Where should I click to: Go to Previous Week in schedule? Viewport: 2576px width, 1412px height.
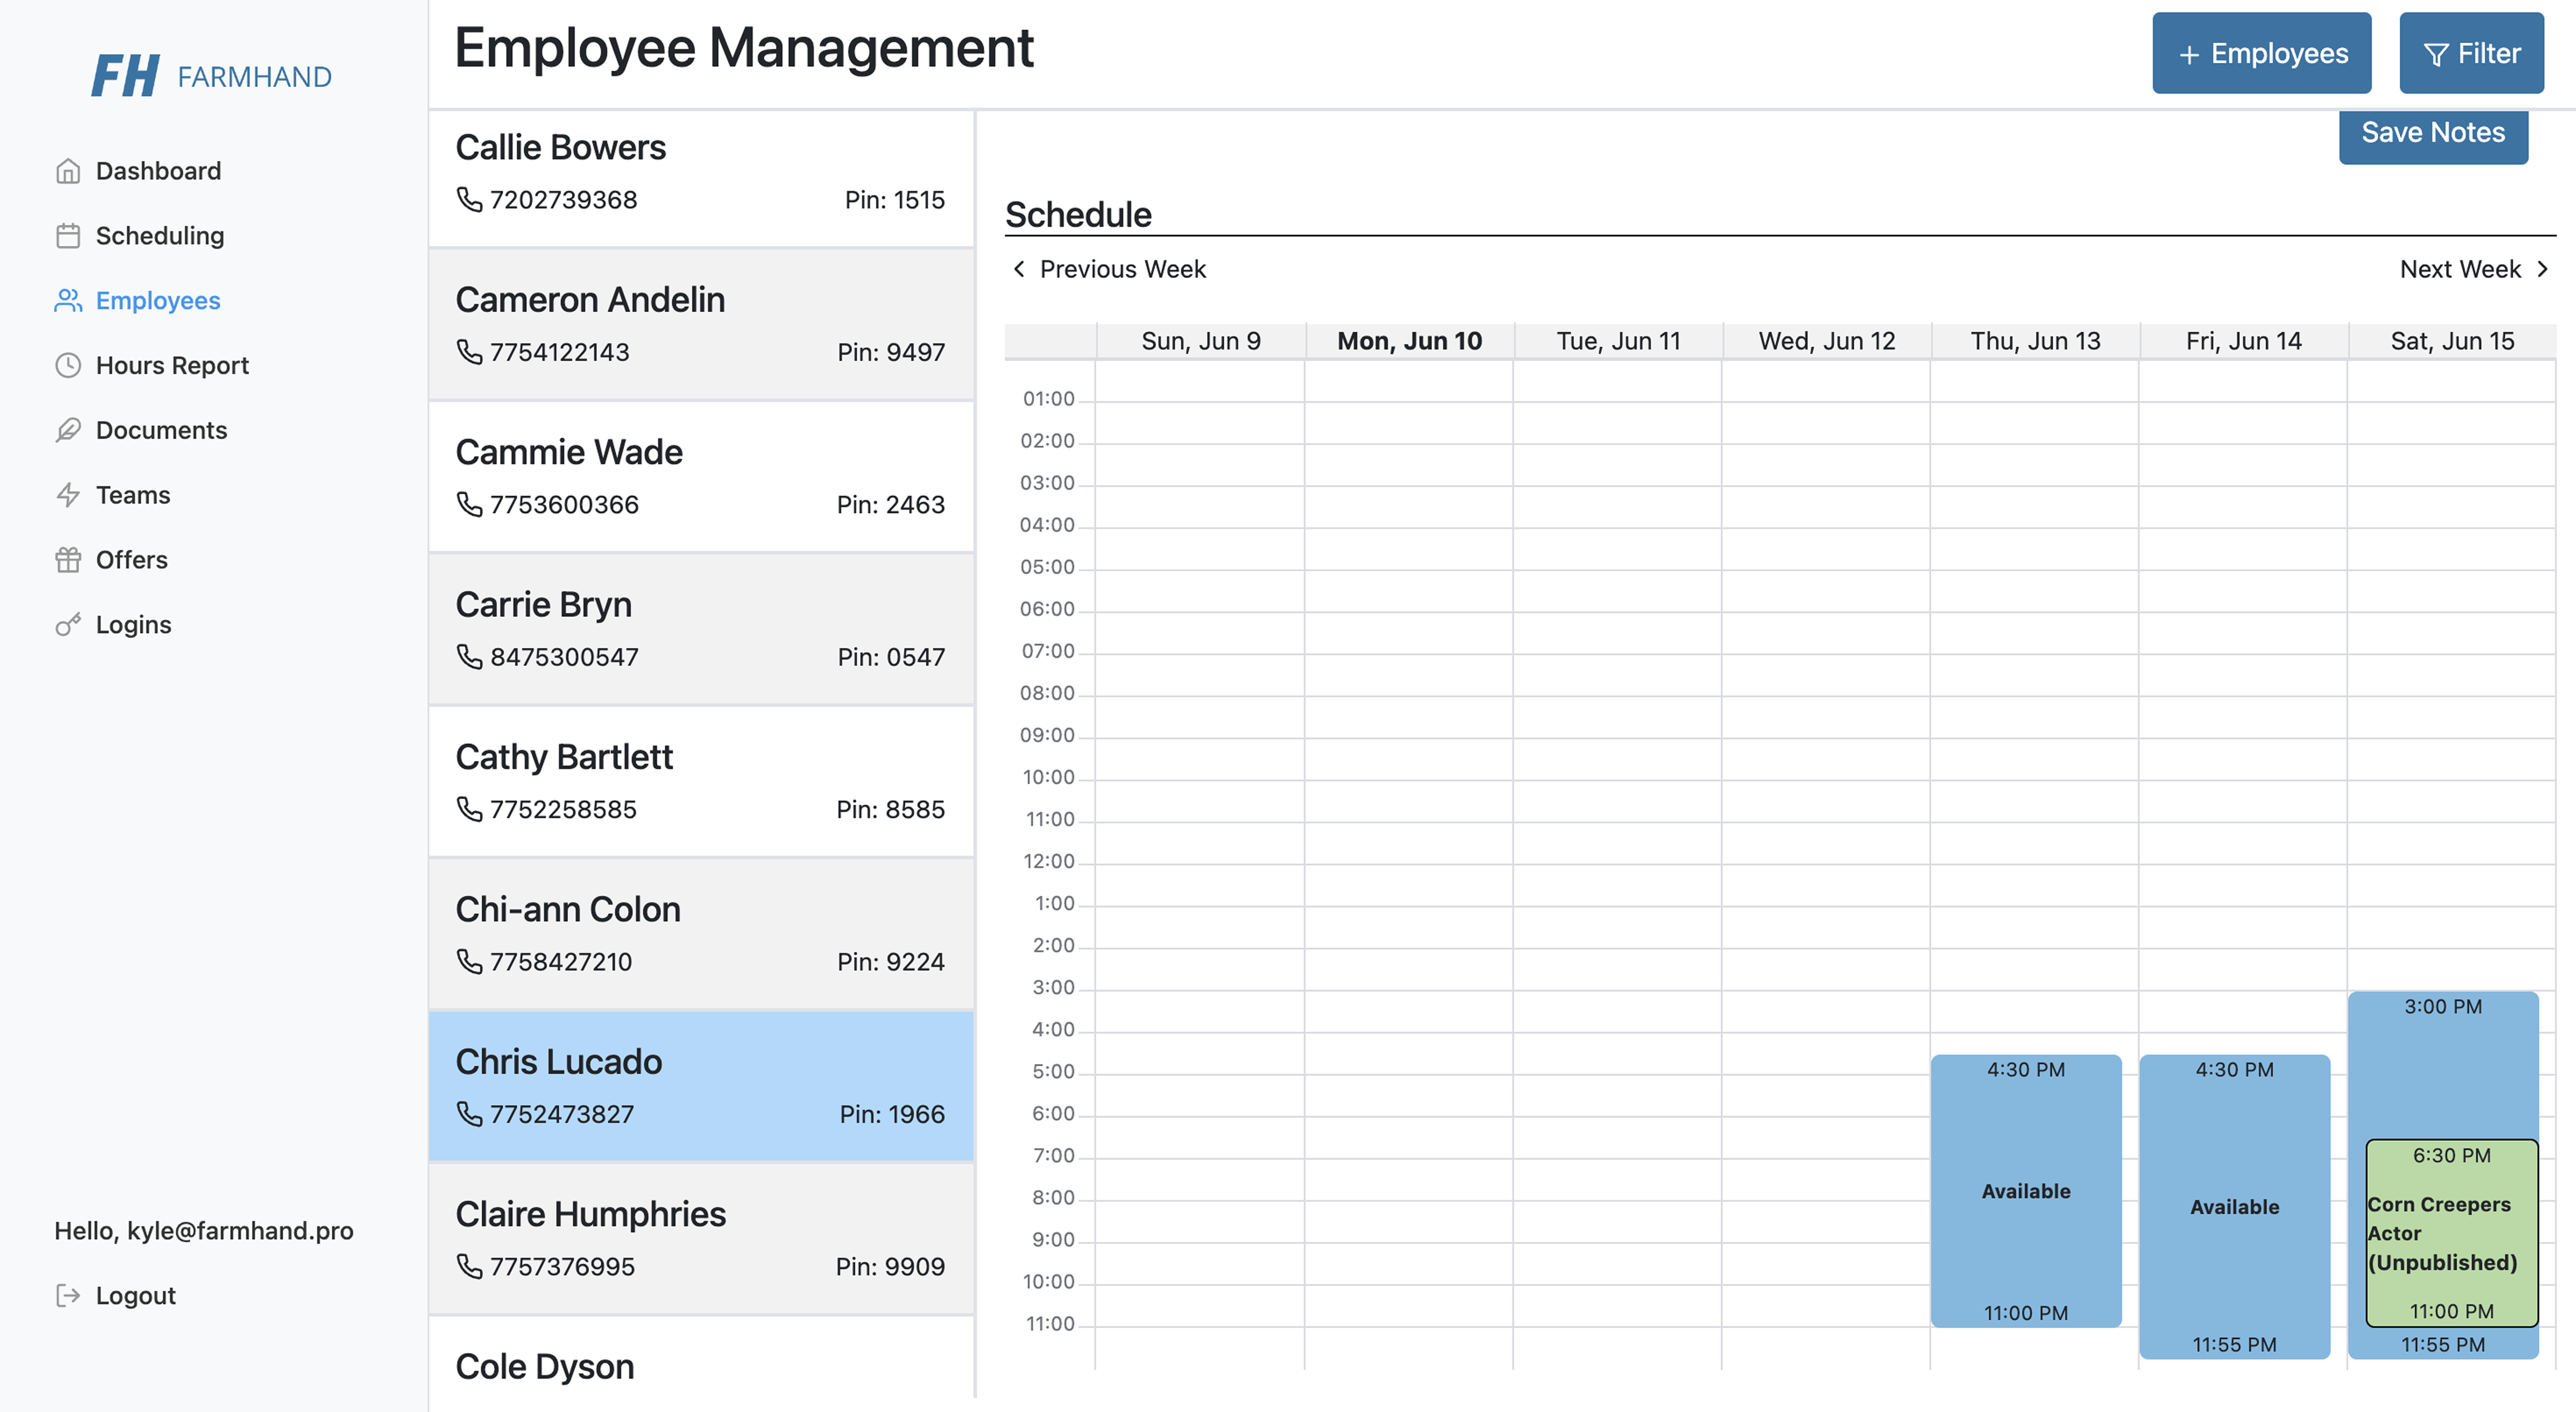tap(1109, 269)
